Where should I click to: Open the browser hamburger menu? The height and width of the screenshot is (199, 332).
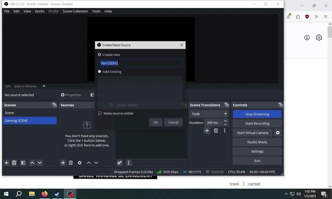[x=326, y=16]
